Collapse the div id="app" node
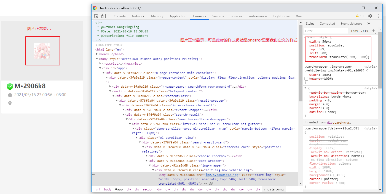Viewport: 386px width, 194px height. click(100, 68)
